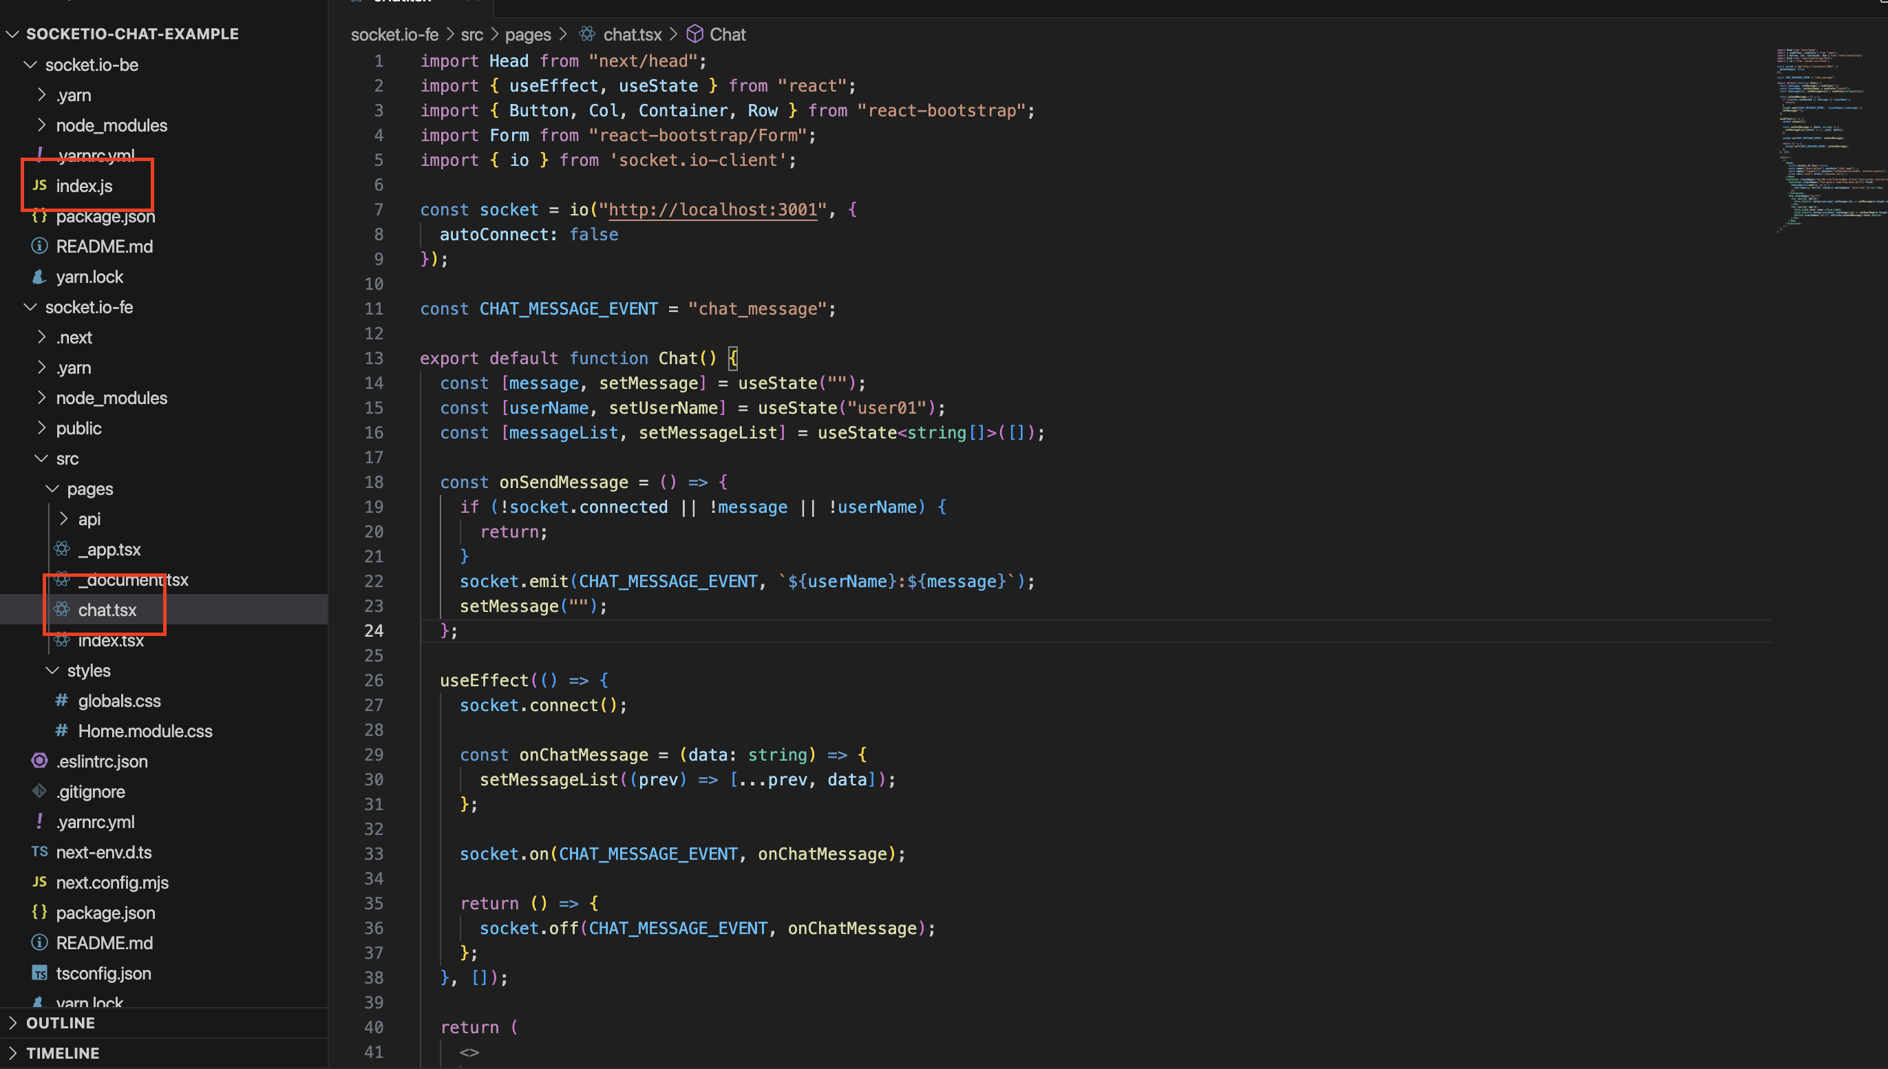
Task: Expand node_modules folder in socket.io-be
Action: coord(42,125)
